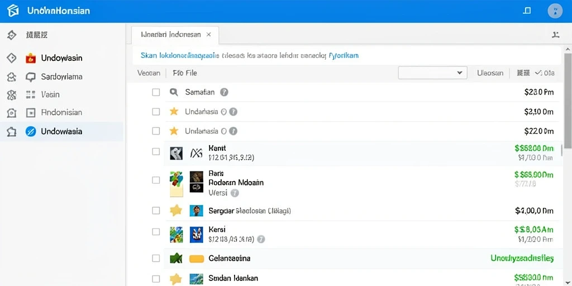Viewport: 572px width, 286px height.
Task: Open Vasin in the sidebar
Action: point(50,94)
